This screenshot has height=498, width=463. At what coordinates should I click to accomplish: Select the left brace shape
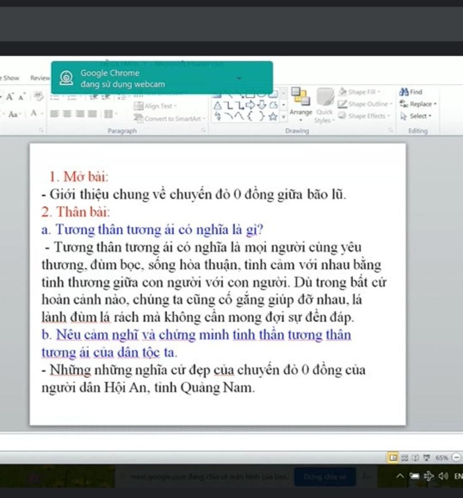click(x=250, y=116)
